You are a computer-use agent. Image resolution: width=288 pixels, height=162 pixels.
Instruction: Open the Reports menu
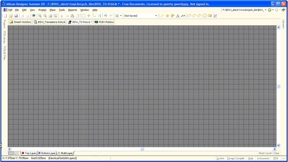[72, 10]
